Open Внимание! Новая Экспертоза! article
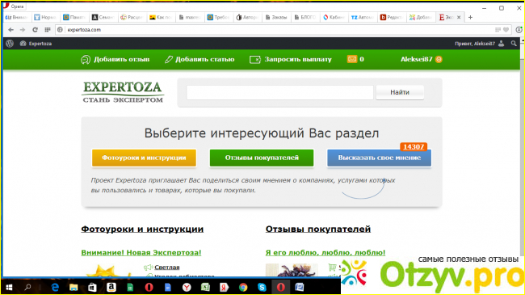 [141, 253]
